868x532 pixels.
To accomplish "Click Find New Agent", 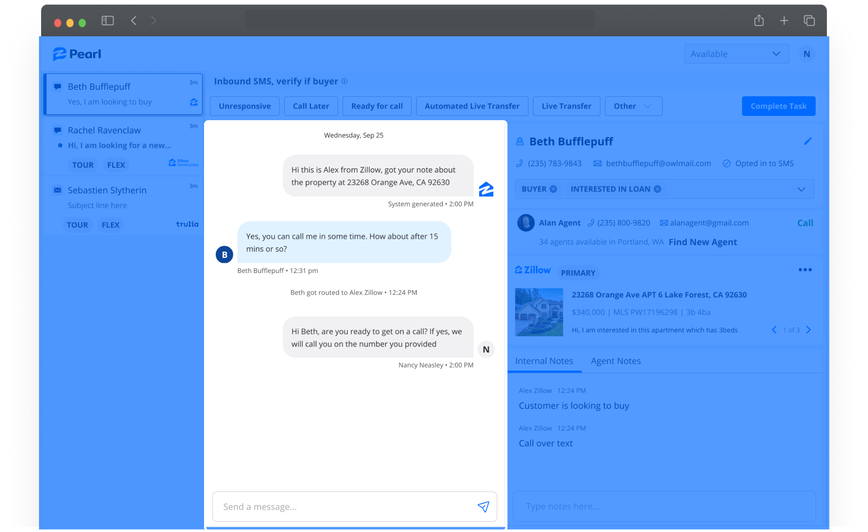I will [703, 242].
